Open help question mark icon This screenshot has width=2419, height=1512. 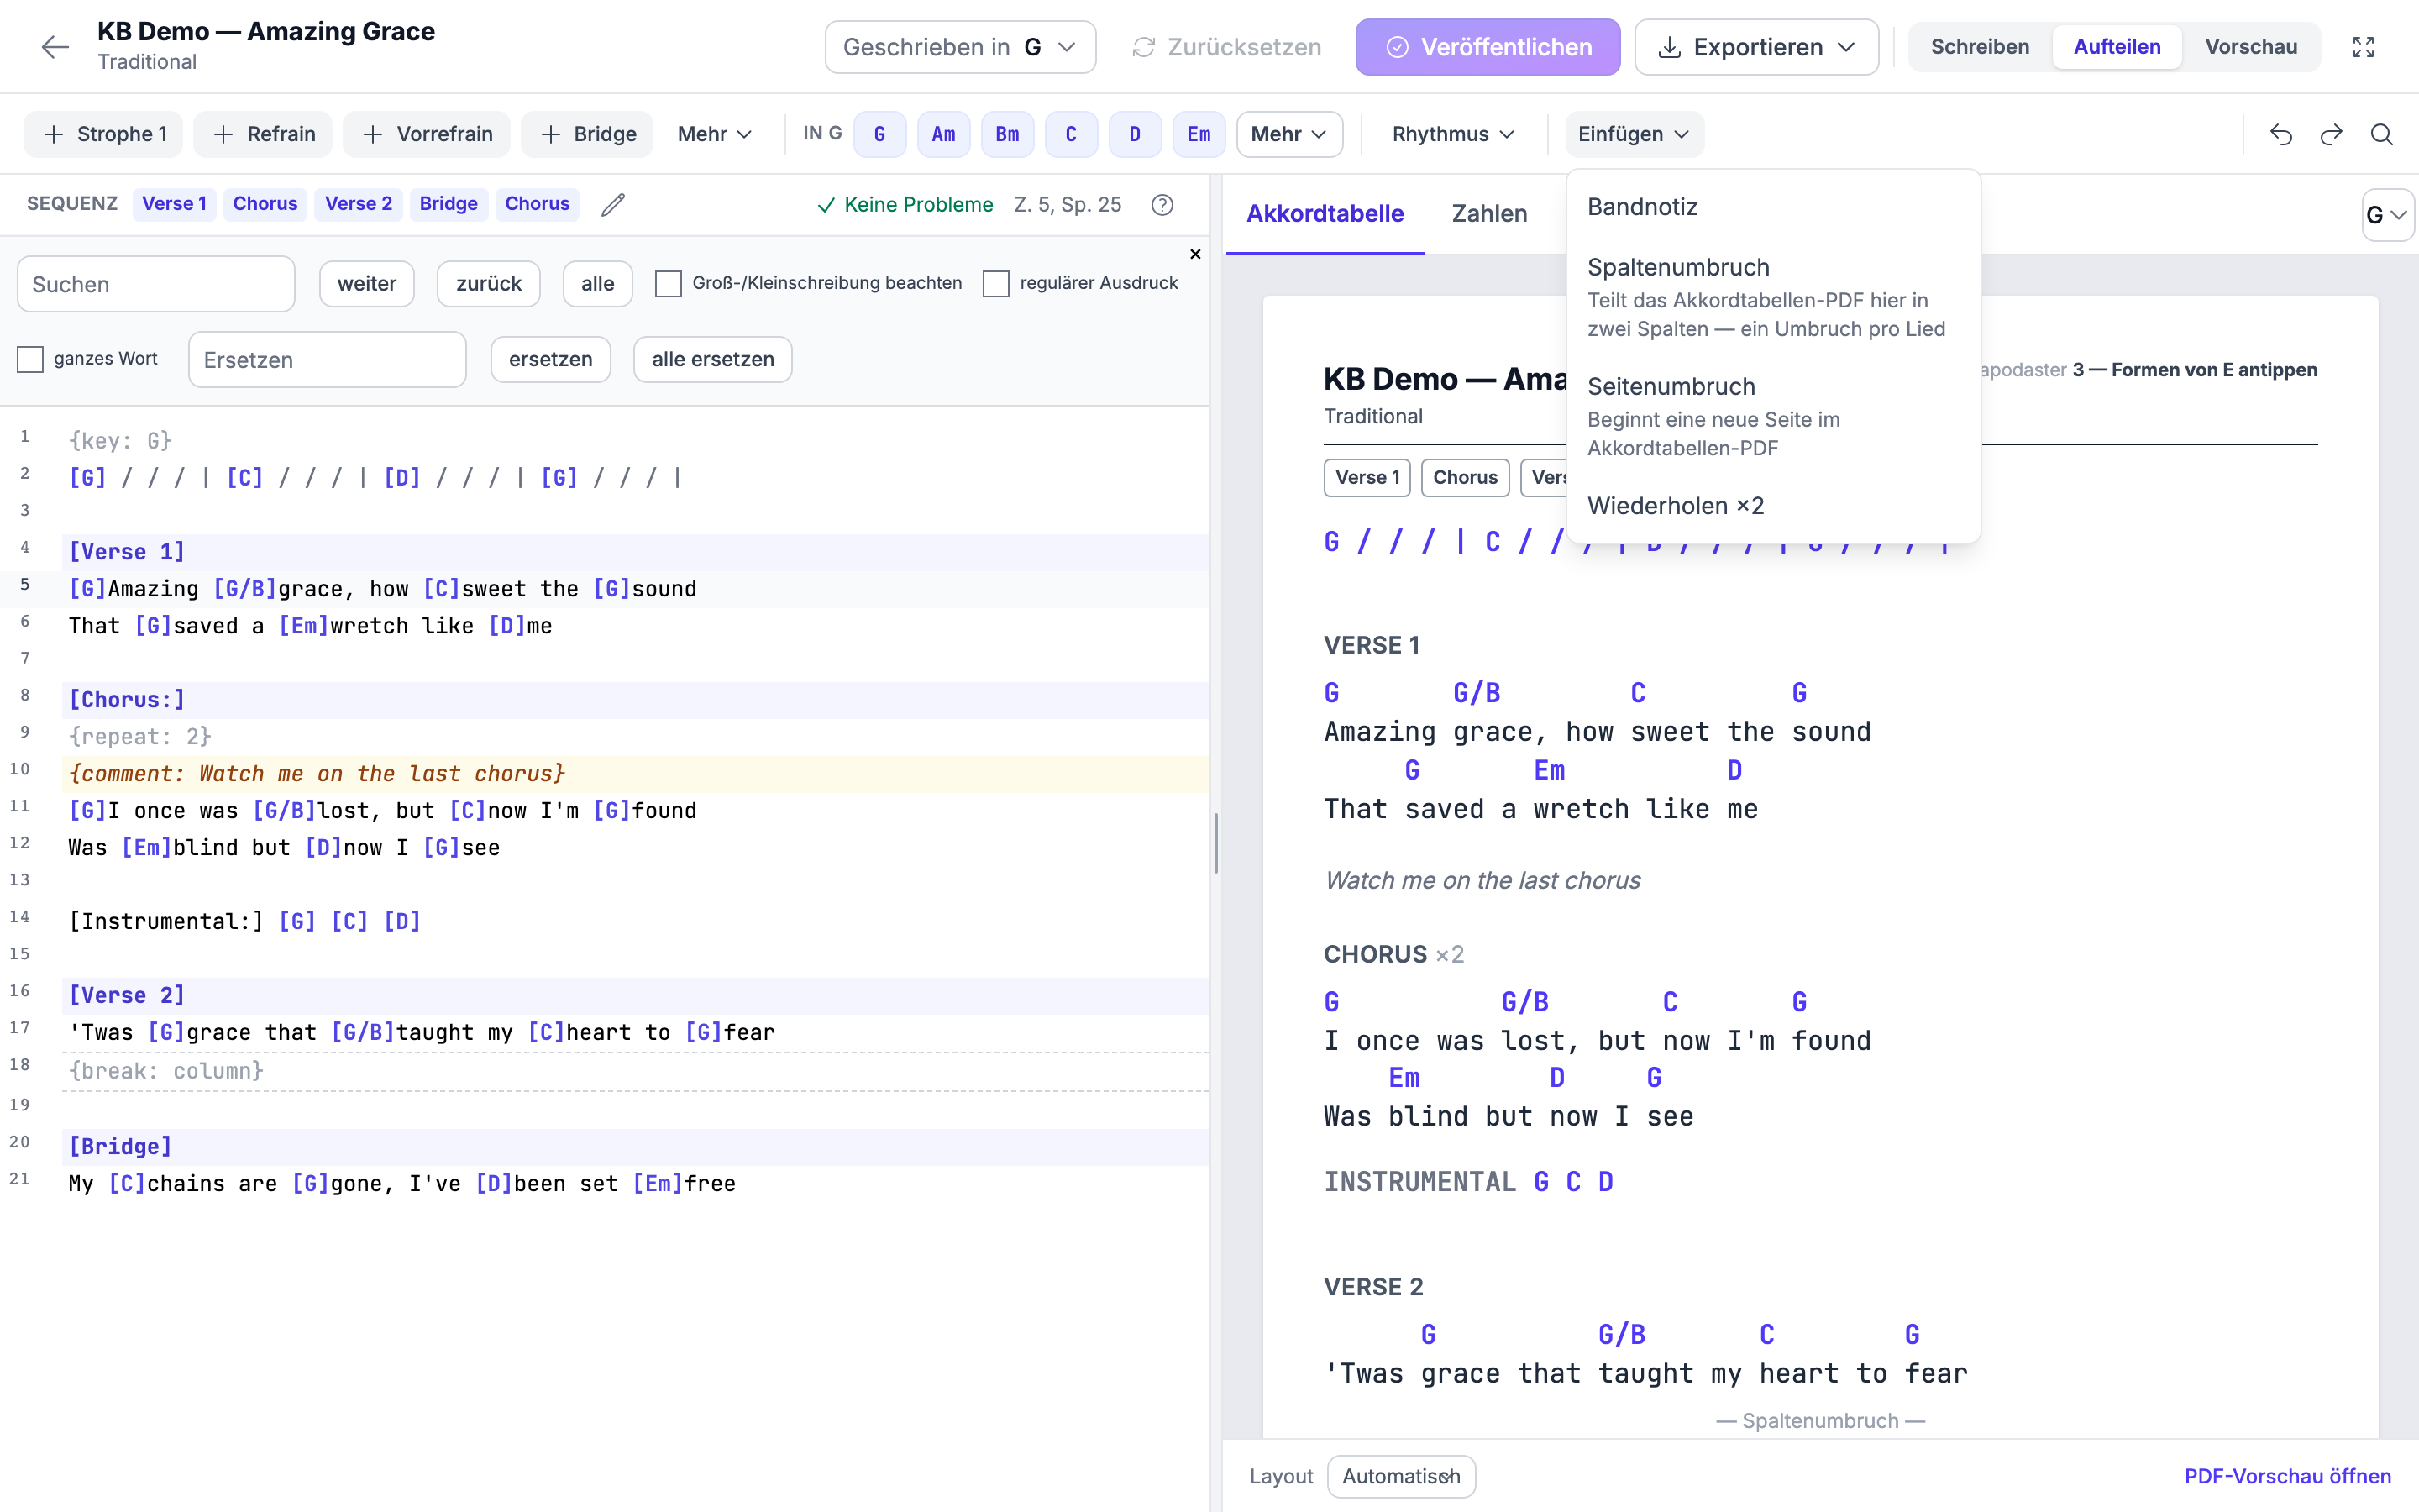[x=1162, y=204]
